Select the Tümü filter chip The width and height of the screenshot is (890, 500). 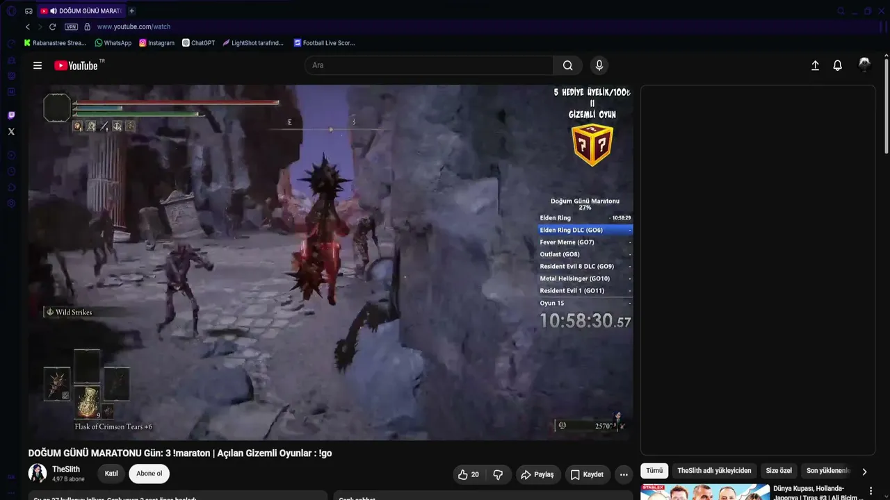[x=654, y=471]
